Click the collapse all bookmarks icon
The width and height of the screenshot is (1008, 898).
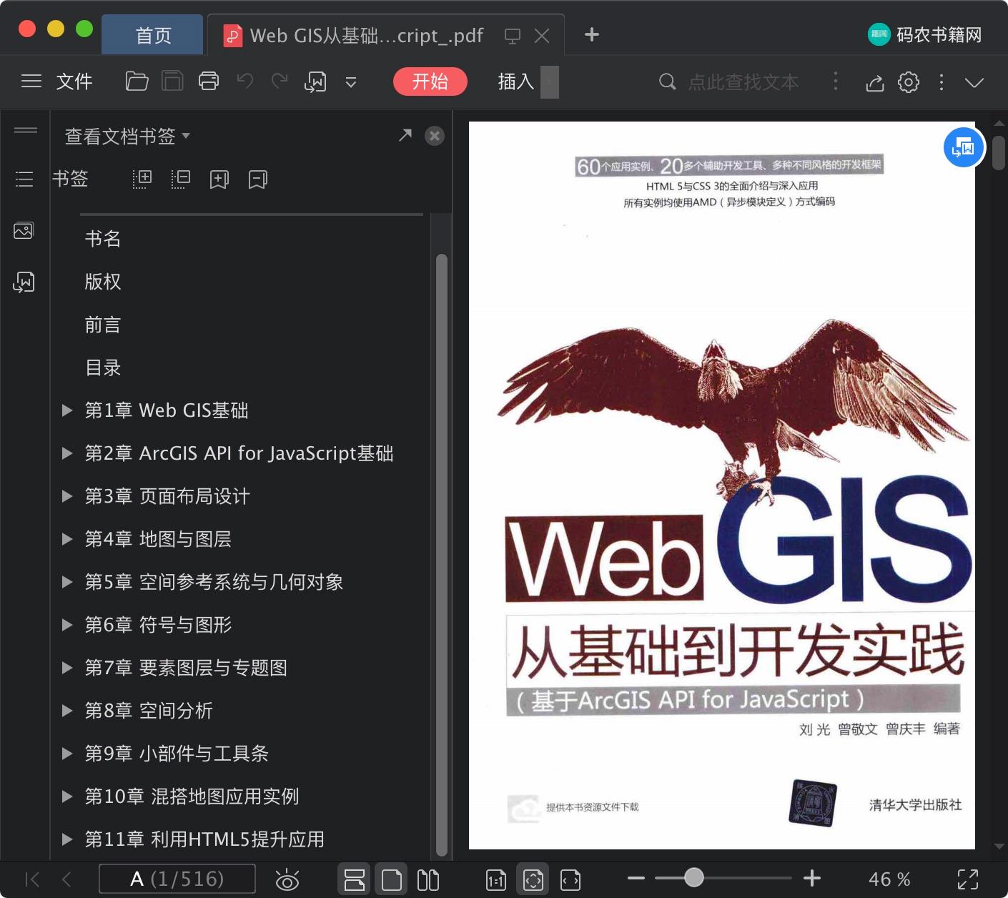[x=181, y=179]
